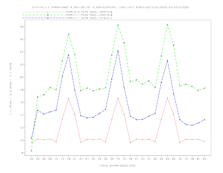Click x-axis tick label 78

192,159
